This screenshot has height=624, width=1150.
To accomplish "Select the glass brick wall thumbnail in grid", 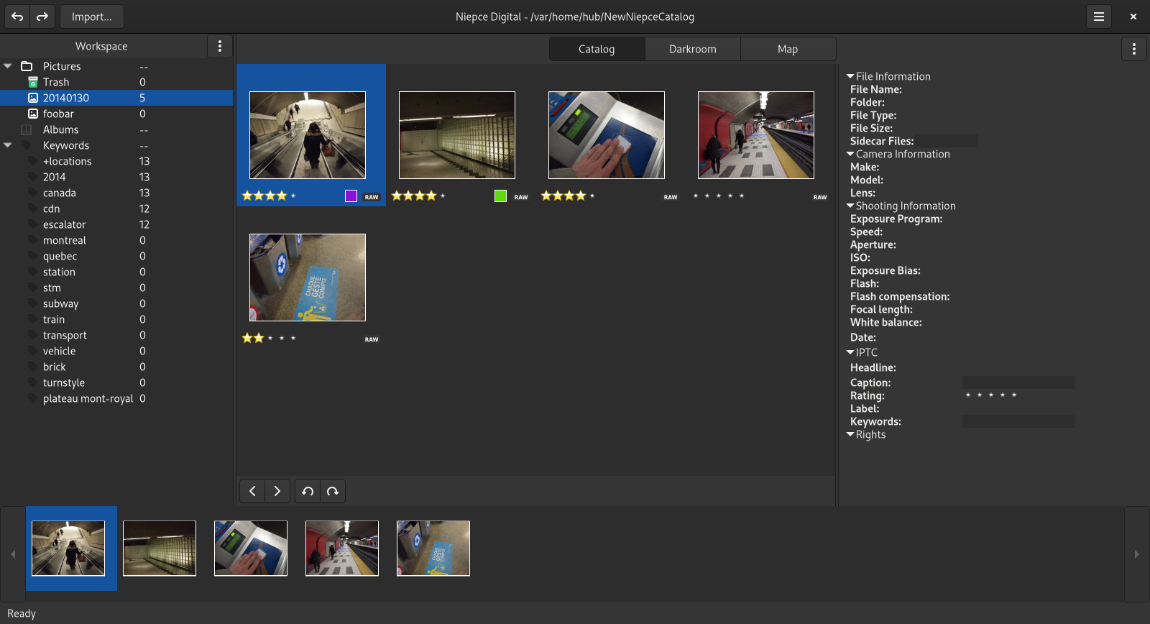I will (x=457, y=135).
